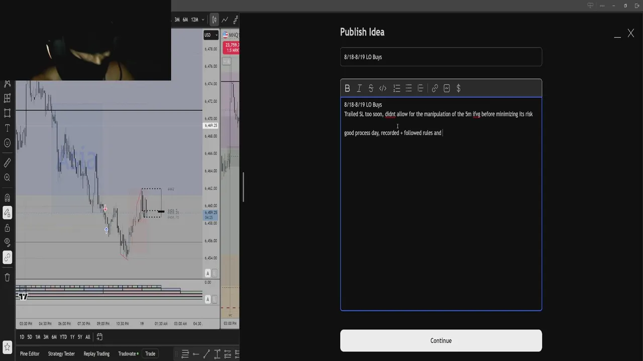Image resolution: width=643 pixels, height=361 pixels.
Task: Insert numbered list in idea editor
Action: pos(397,88)
